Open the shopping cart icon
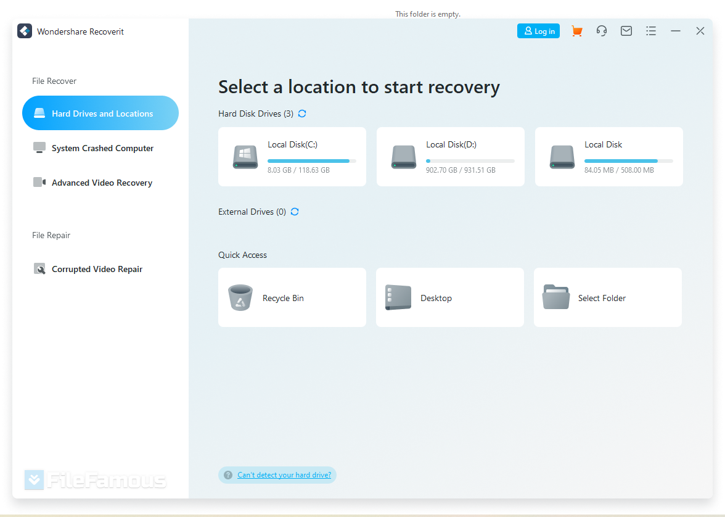 tap(576, 31)
